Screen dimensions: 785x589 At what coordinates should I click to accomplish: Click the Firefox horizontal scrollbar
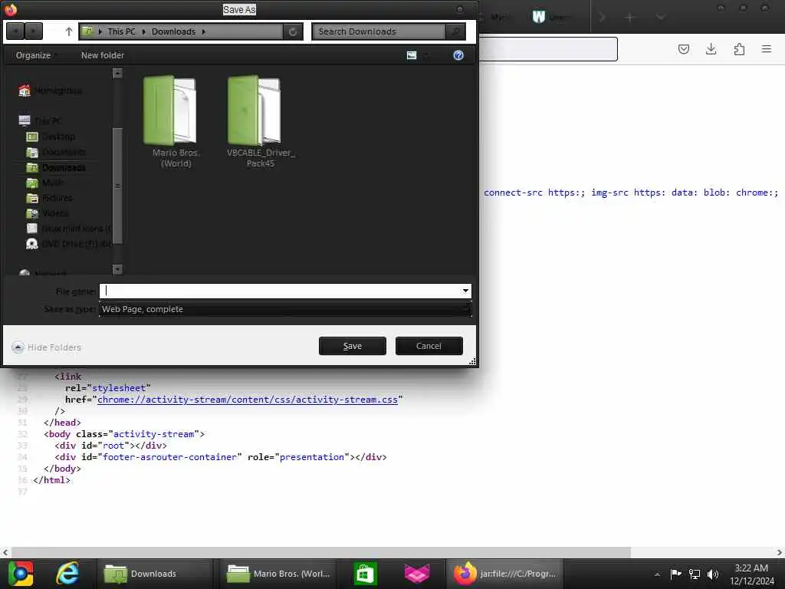tap(320, 552)
